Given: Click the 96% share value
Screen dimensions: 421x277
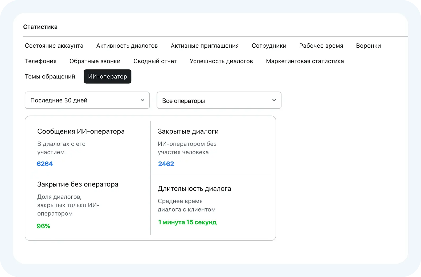Looking at the screenshot, I should [x=43, y=226].
